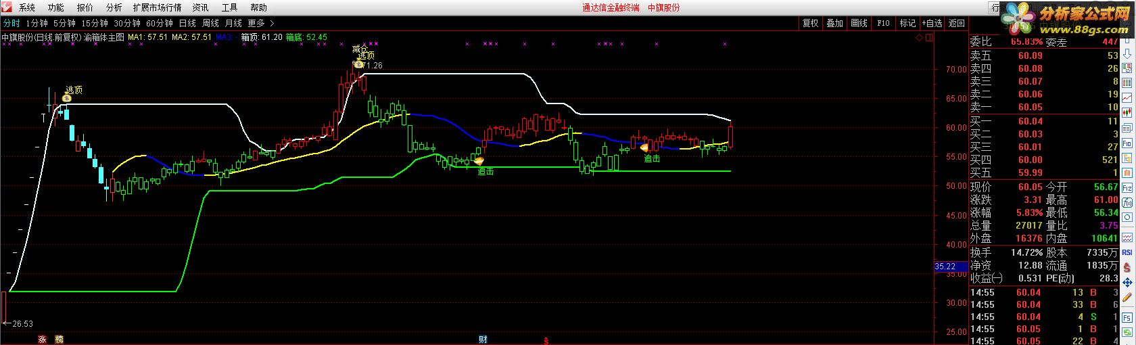
Task: Click the 复权 button
Action: [810, 23]
